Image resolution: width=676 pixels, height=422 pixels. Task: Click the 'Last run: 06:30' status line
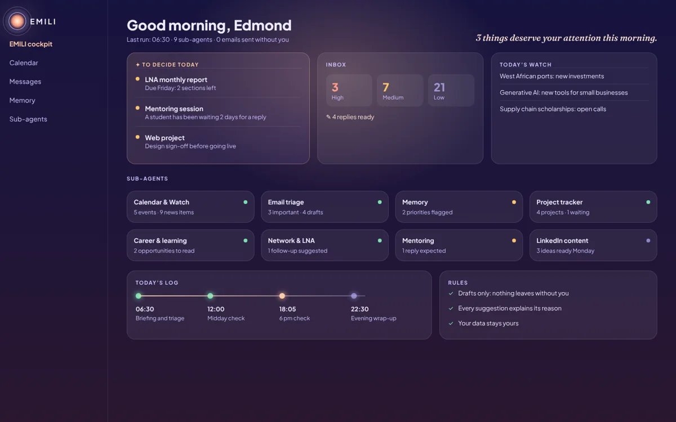[x=208, y=39]
